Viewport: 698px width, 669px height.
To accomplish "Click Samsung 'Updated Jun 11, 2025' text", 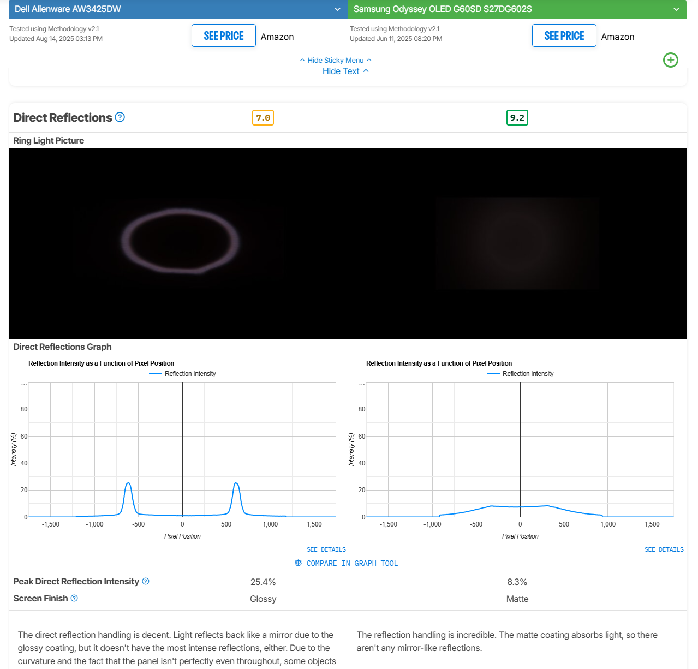I will [x=396, y=39].
